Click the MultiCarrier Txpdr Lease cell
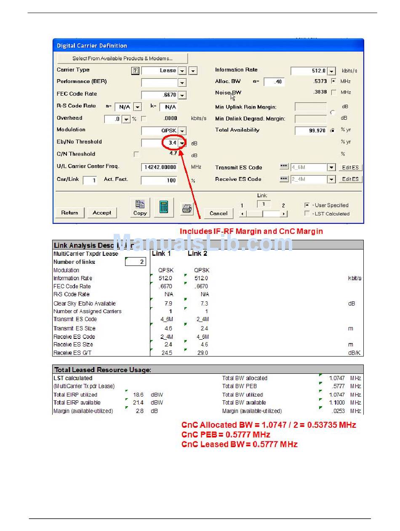Viewport: 400px width, 531px height. [86, 254]
